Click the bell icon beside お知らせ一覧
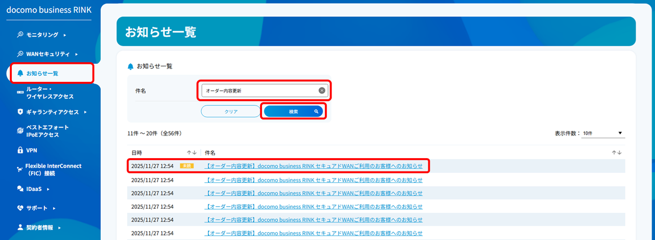The image size is (655, 240). [20, 73]
